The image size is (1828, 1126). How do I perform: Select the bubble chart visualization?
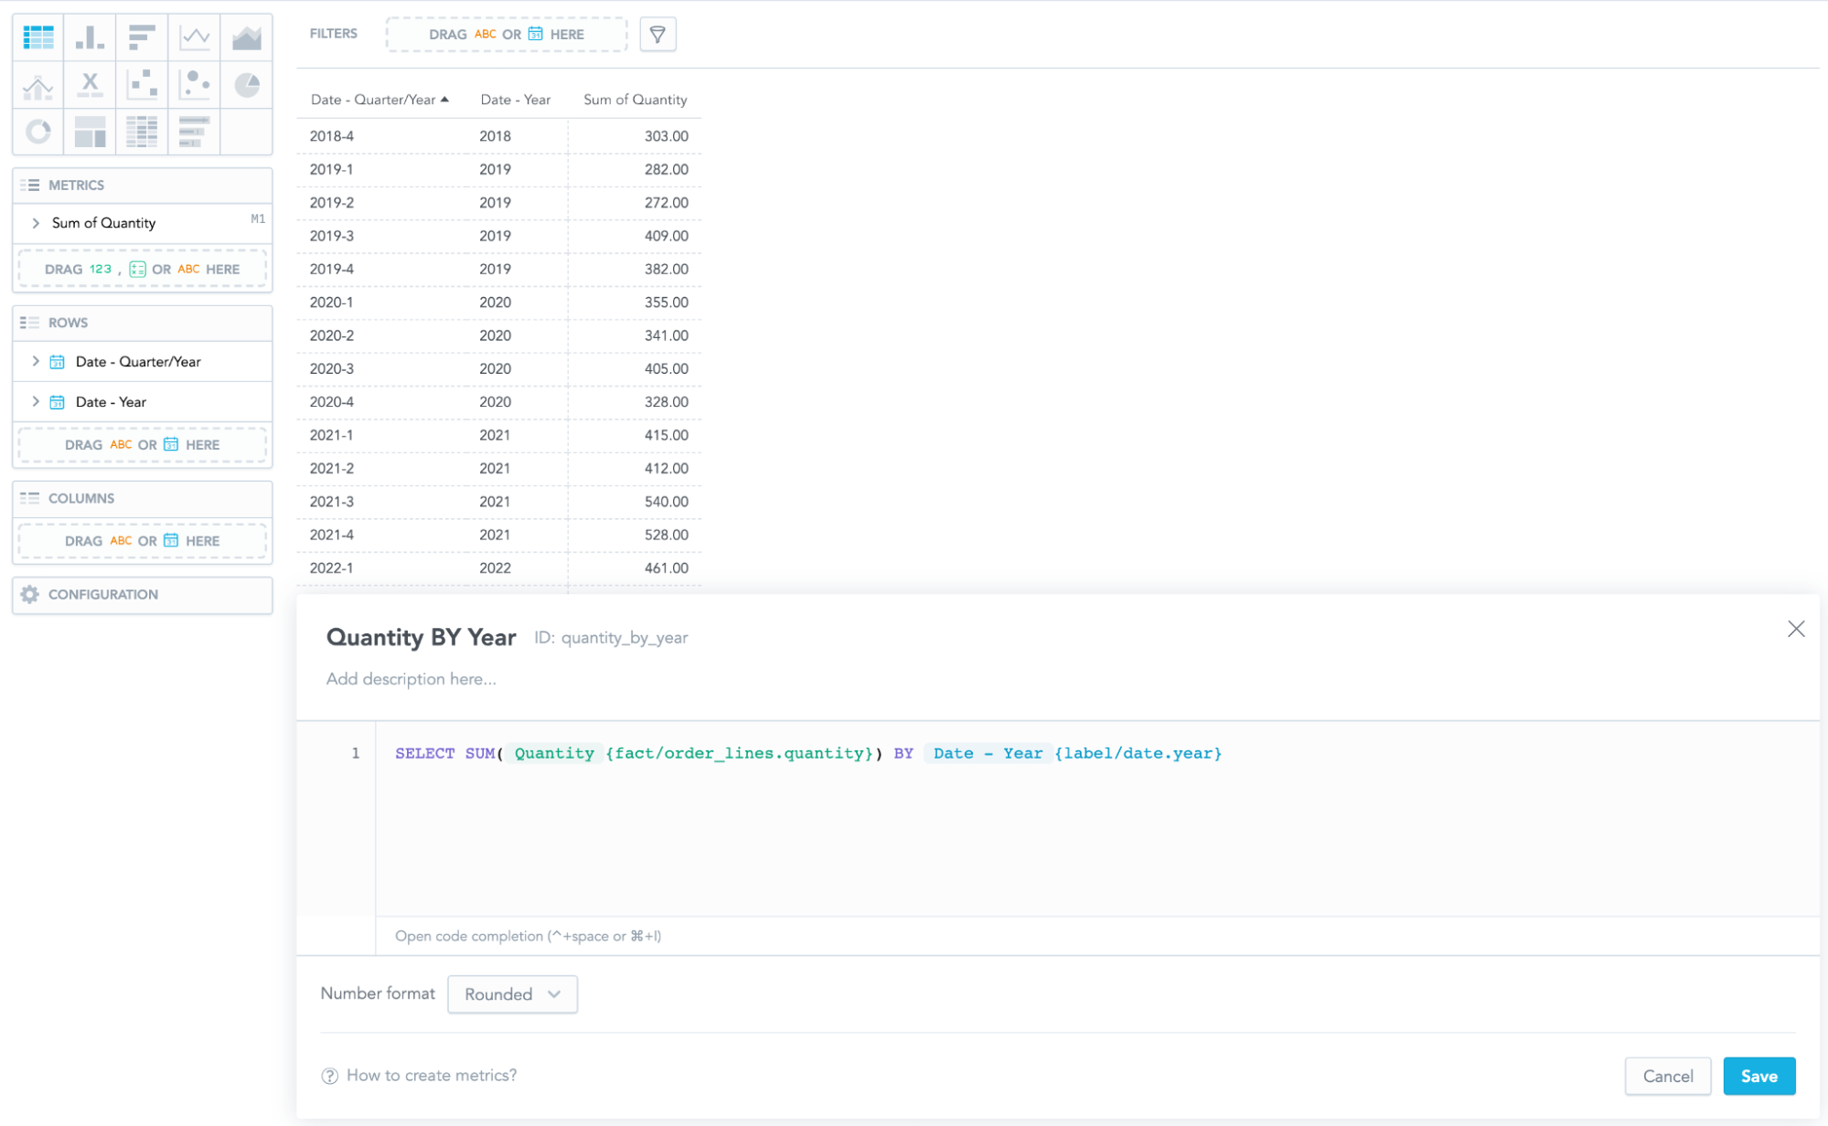click(195, 85)
